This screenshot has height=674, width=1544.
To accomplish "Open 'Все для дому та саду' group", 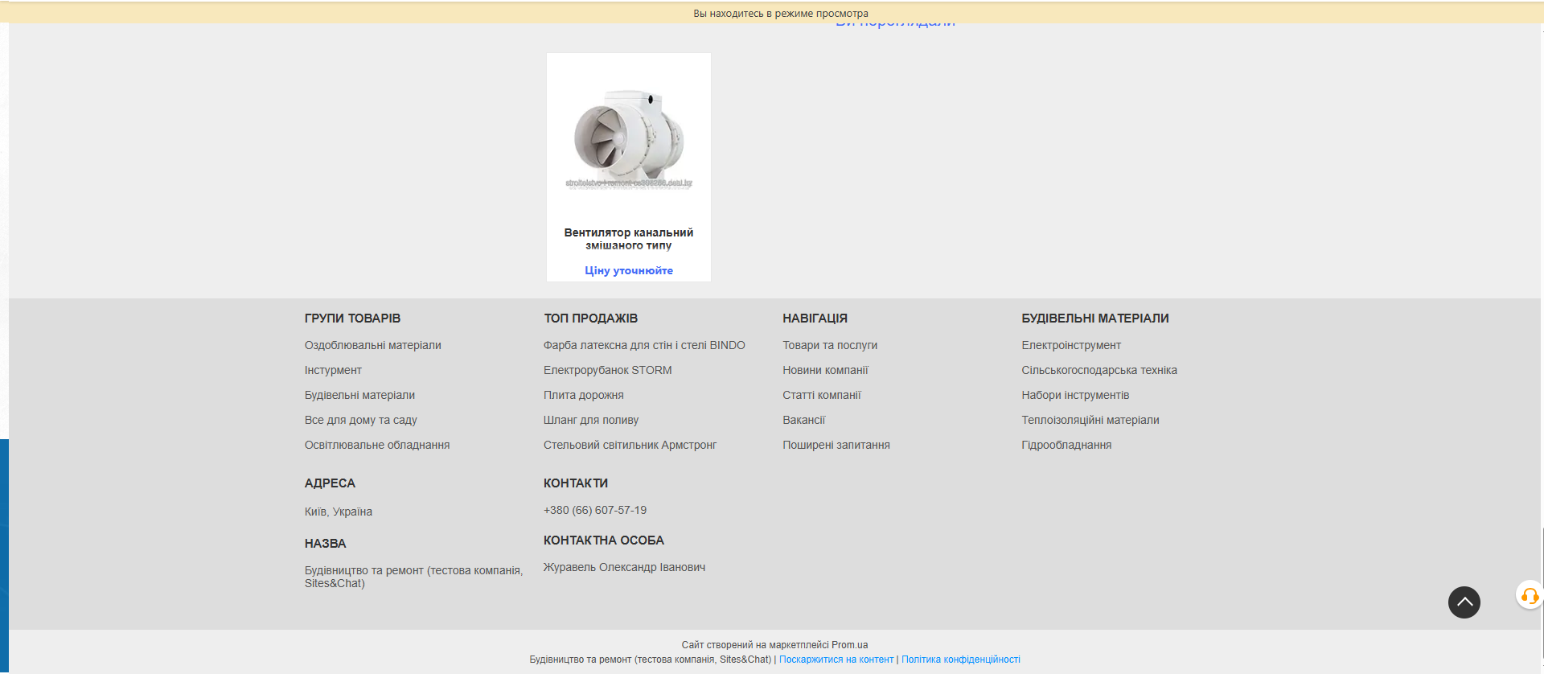I will click(360, 420).
